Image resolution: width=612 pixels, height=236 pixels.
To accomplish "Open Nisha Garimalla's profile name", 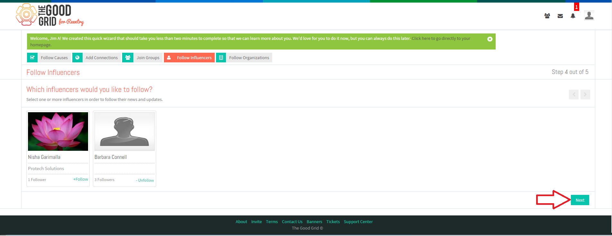I will [x=44, y=157].
